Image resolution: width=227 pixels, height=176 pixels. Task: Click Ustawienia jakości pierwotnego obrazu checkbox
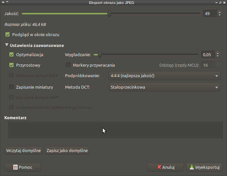click(x=11, y=108)
